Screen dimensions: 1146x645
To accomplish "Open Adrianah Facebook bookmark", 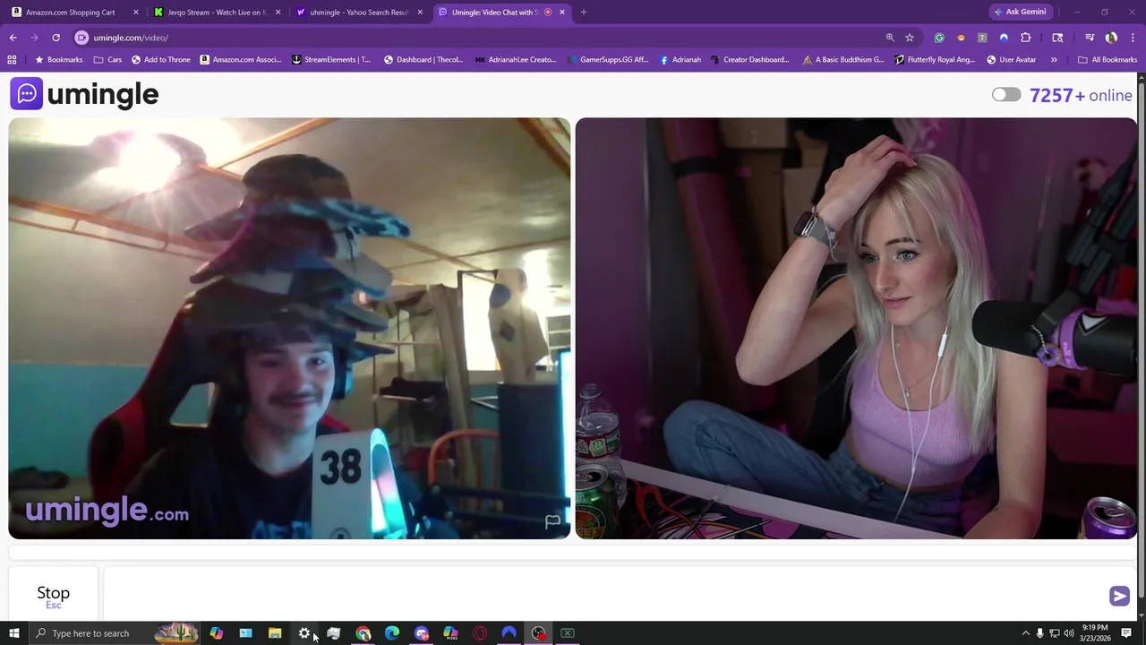I will (680, 60).
